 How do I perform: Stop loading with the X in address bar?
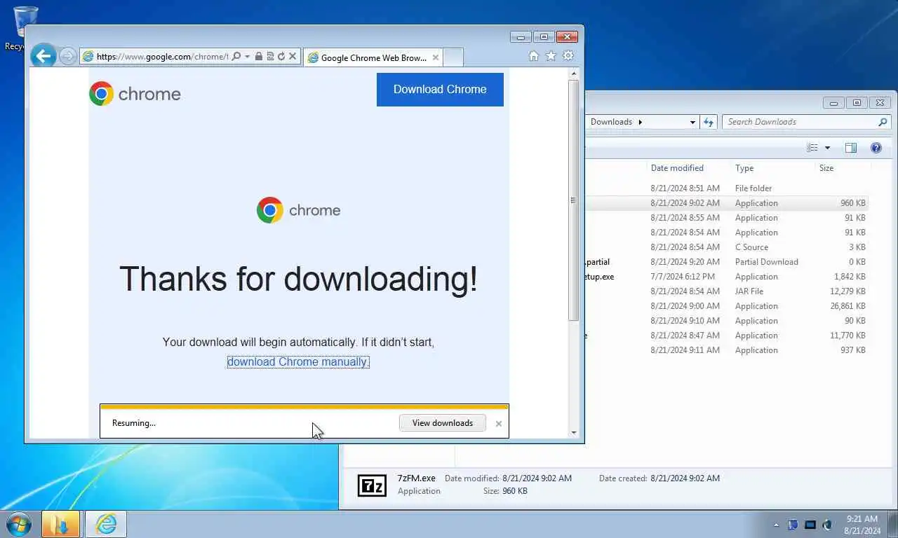click(x=293, y=57)
